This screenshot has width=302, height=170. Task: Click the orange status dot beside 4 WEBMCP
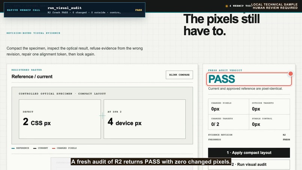227,6
